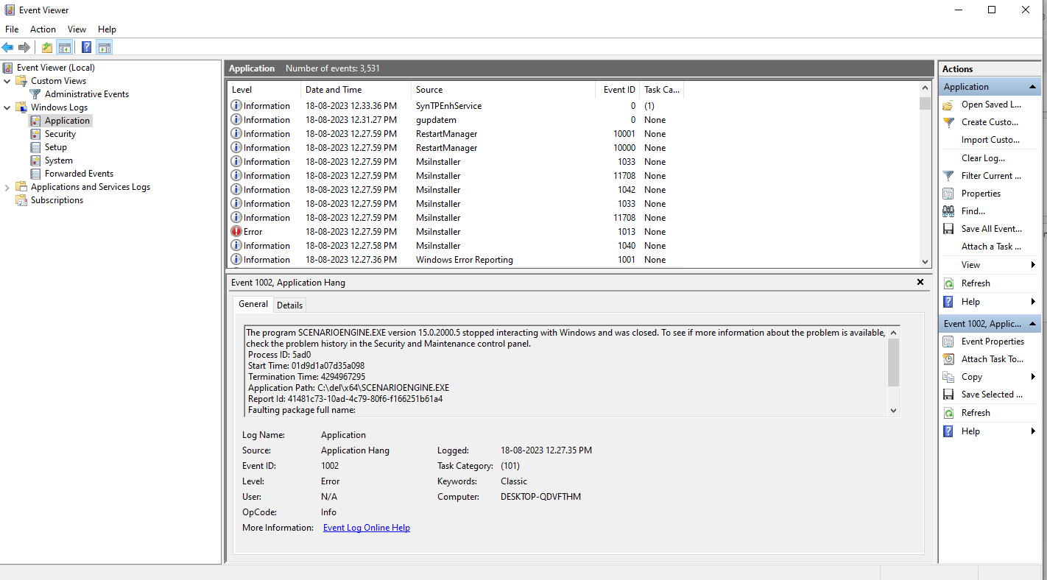This screenshot has height=580, width=1047.
Task: Click the blue Back arrow in toolbar
Action: point(7,48)
